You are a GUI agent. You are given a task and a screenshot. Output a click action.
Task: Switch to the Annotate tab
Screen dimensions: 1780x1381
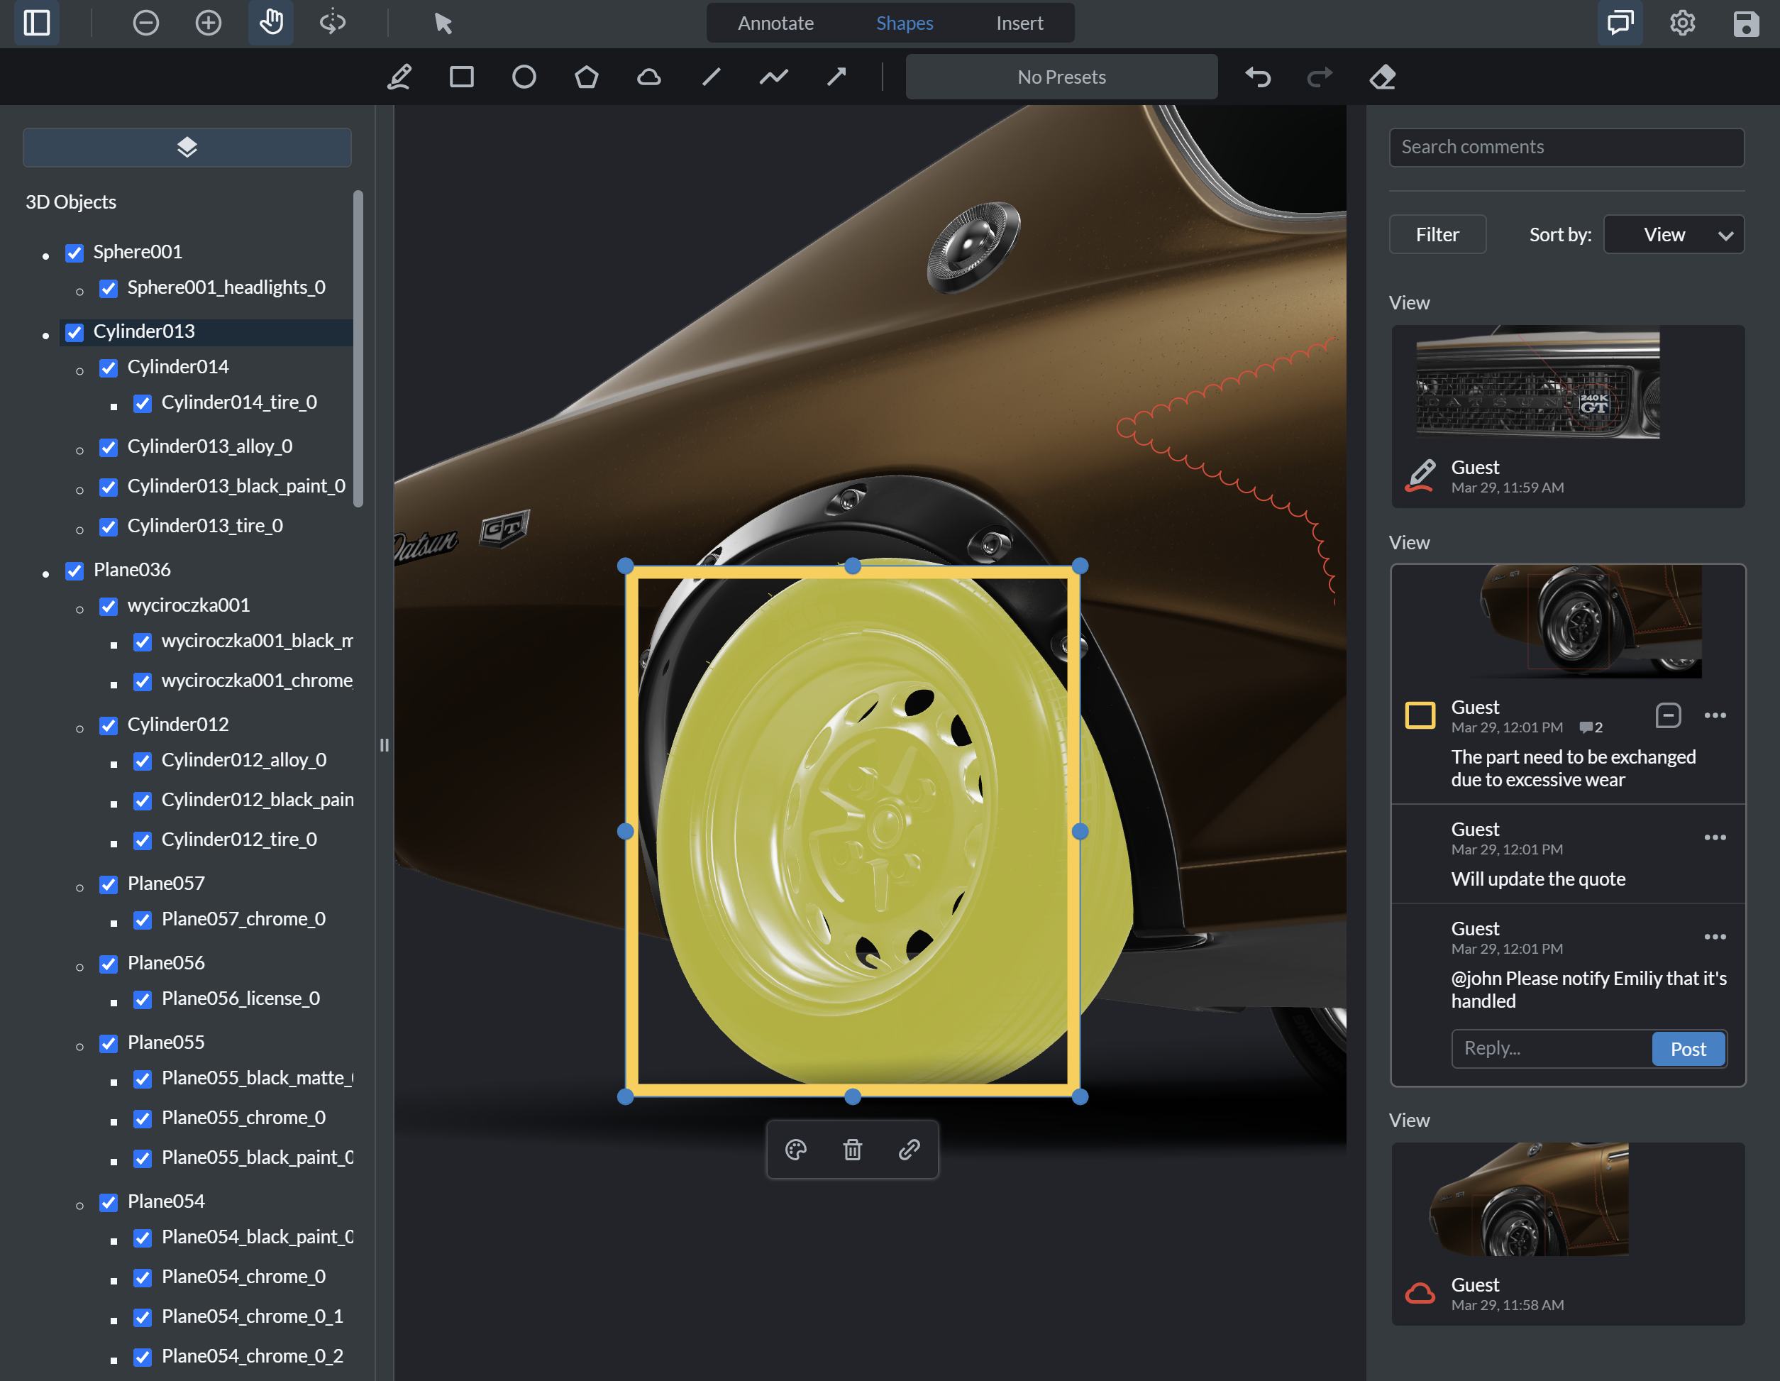tap(775, 23)
